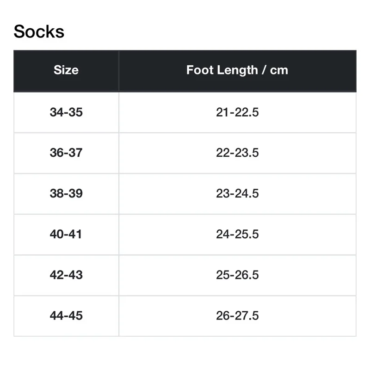Click the 21-22.5 foot length value
This screenshot has width=370, height=370.
click(x=237, y=112)
